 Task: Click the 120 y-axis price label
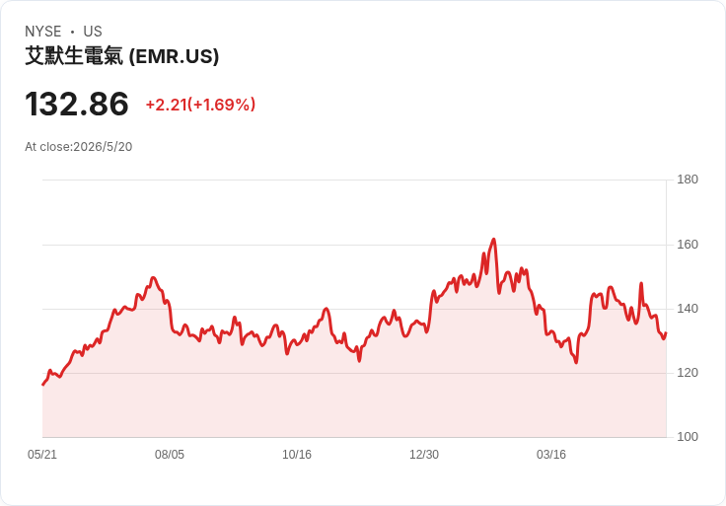[x=688, y=372]
